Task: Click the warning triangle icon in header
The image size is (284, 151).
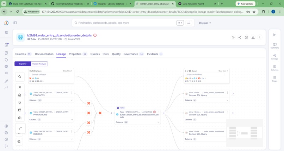Action: tap(253, 37)
